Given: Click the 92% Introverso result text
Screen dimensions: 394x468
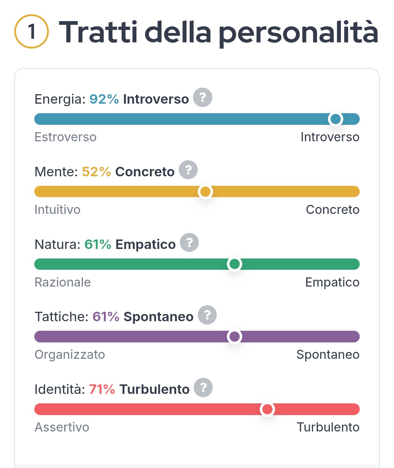Looking at the screenshot, I should pos(139,99).
